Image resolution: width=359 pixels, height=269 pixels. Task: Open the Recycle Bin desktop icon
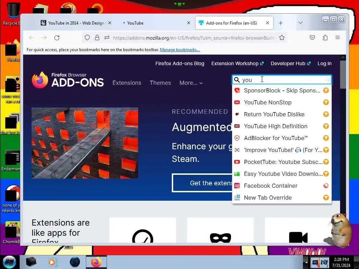(12, 14)
